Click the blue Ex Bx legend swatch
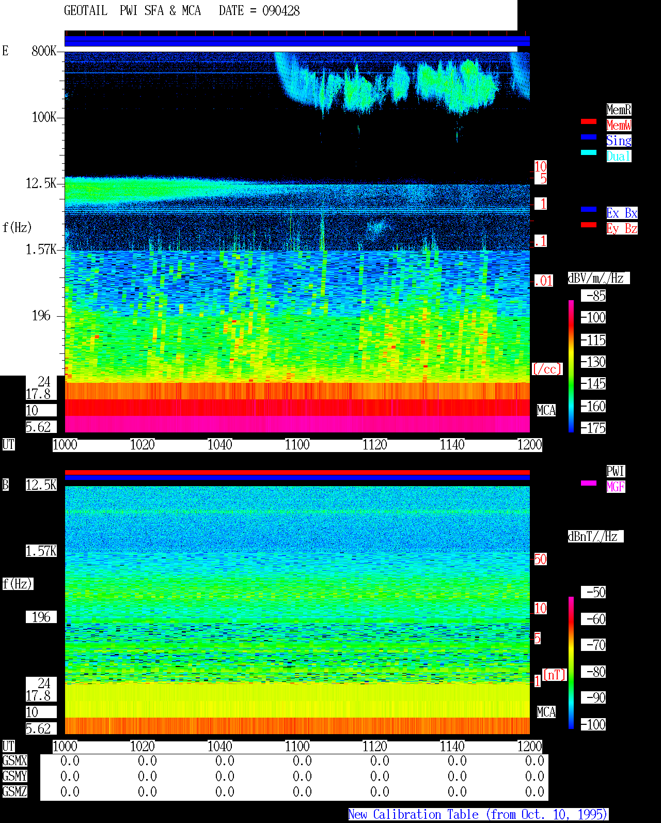 click(589, 209)
